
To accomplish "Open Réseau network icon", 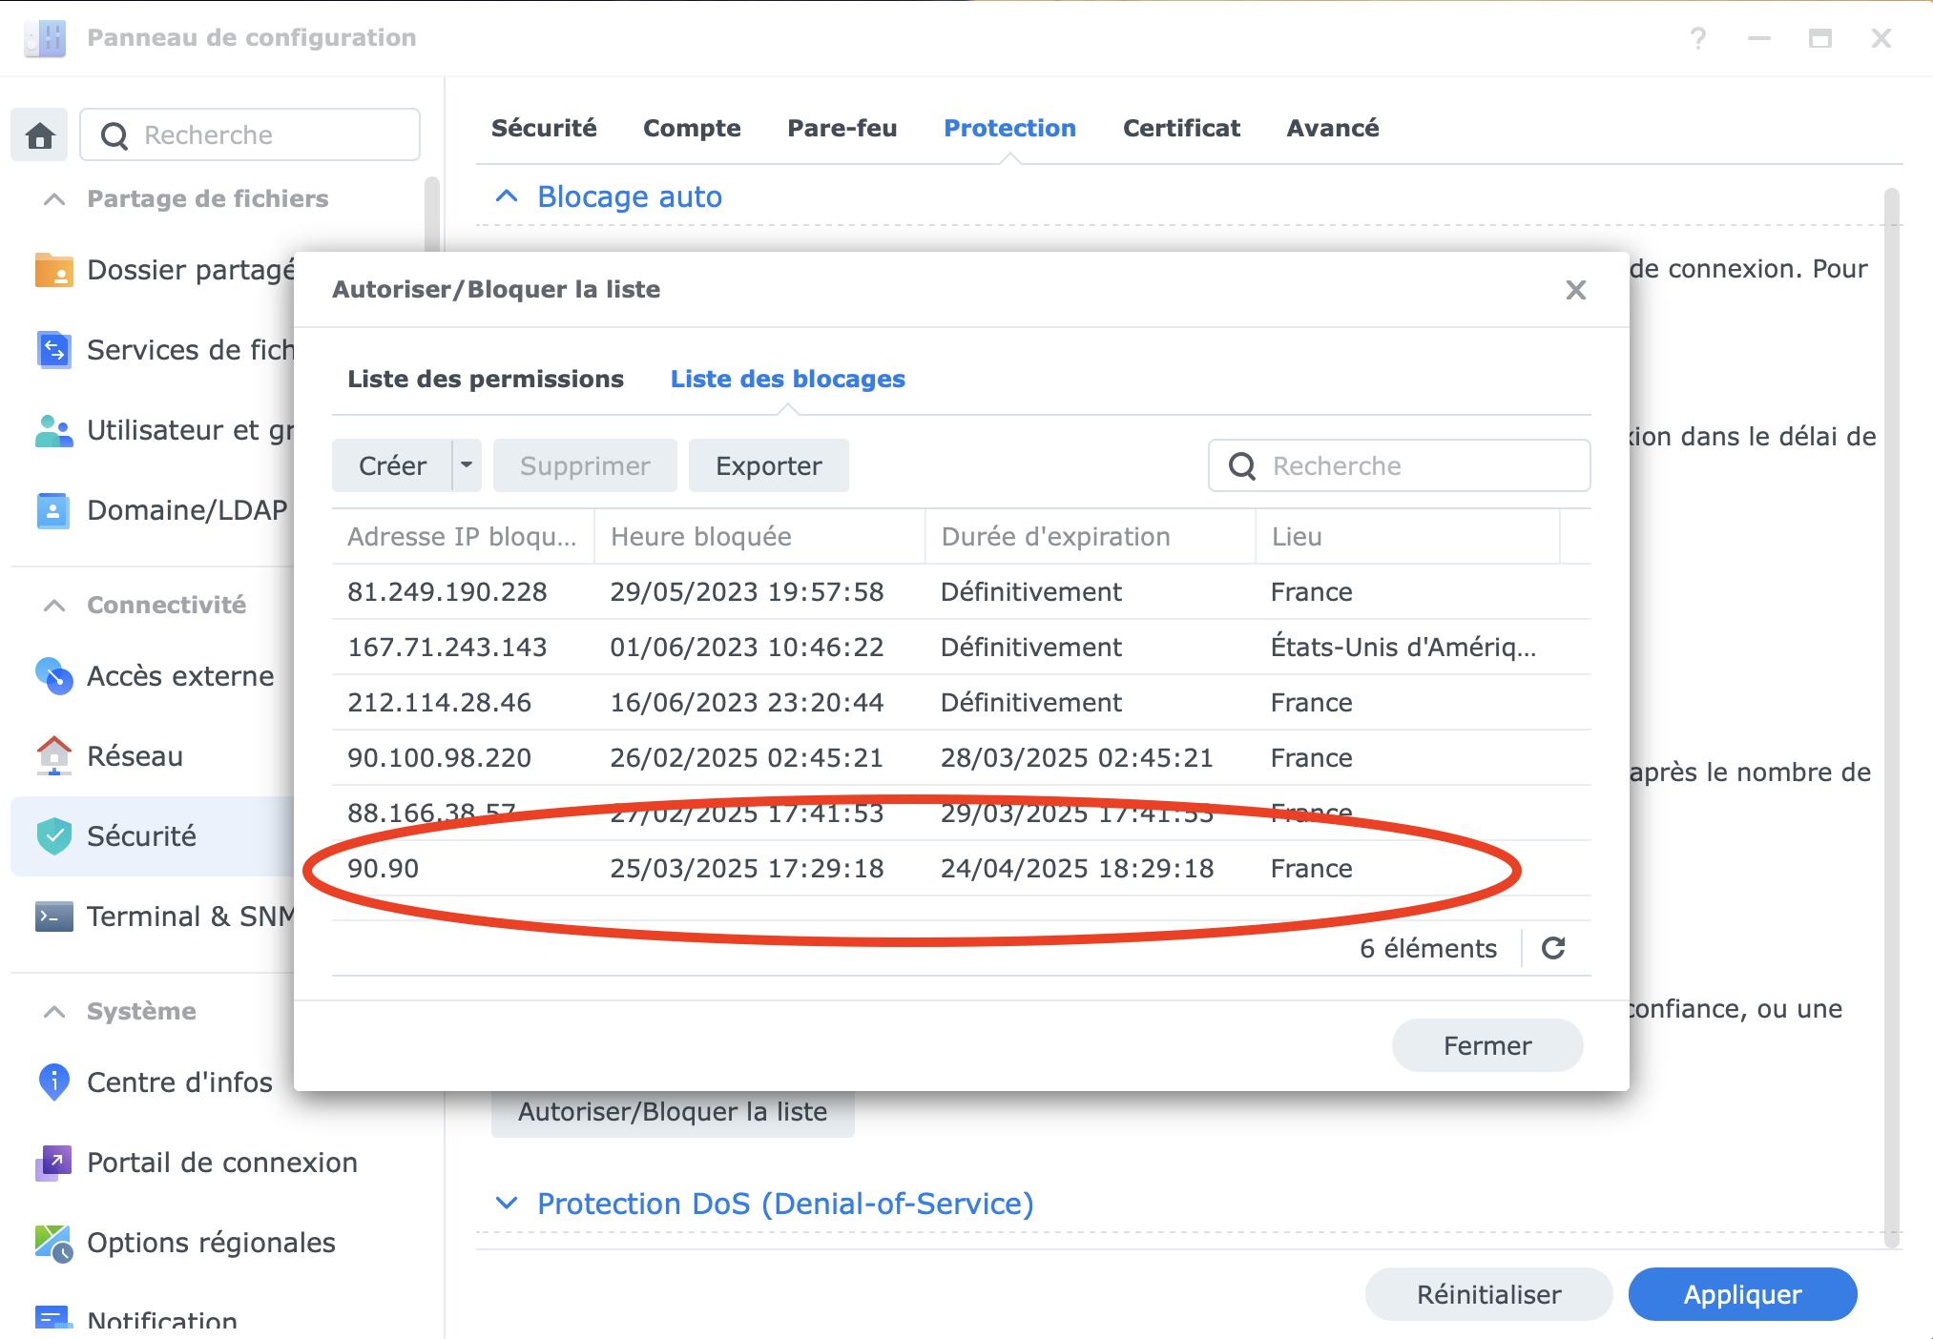I will click(53, 756).
